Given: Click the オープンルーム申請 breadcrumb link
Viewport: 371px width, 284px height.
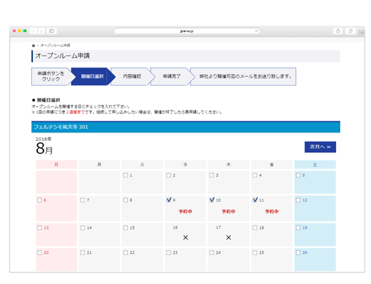Looking at the screenshot, I should click(x=55, y=45).
